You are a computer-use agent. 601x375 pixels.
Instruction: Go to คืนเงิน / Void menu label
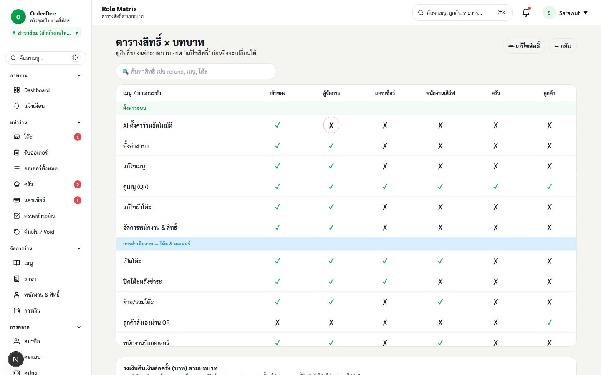click(39, 232)
